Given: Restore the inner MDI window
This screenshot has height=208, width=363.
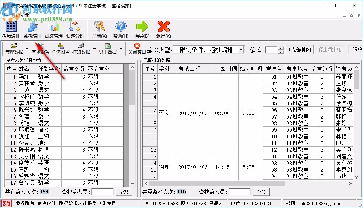Looking at the screenshot, I should 352,15.
